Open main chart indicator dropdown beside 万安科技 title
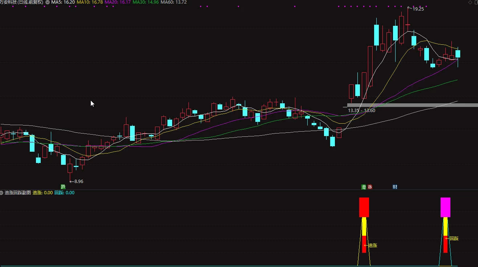 tap(47, 2)
